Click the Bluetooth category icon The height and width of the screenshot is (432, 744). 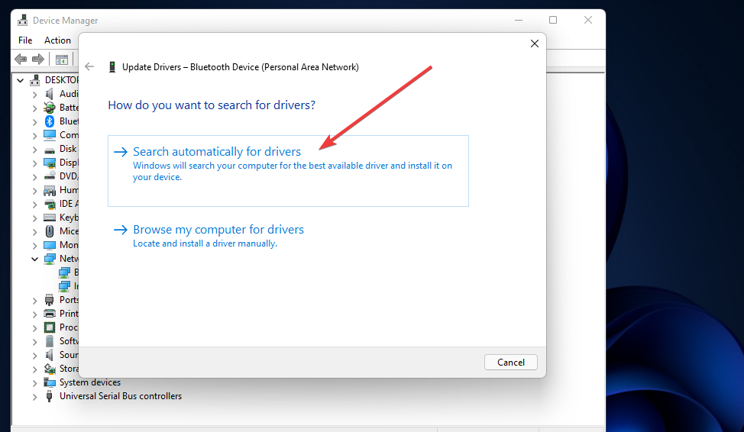click(x=50, y=121)
